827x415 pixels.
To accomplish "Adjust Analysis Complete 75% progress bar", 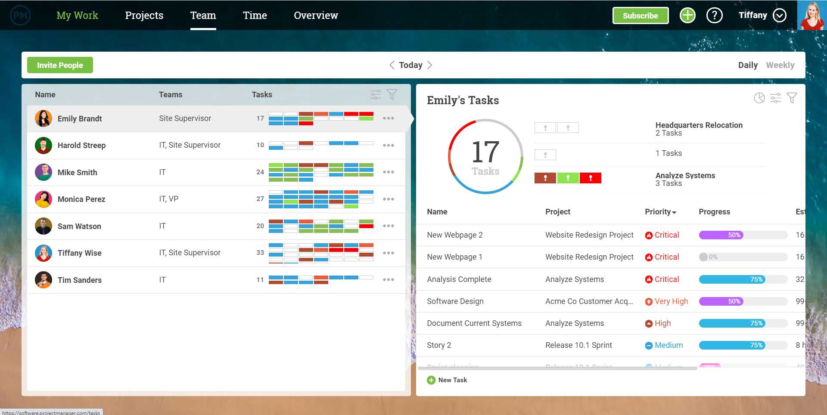I will coord(743,279).
